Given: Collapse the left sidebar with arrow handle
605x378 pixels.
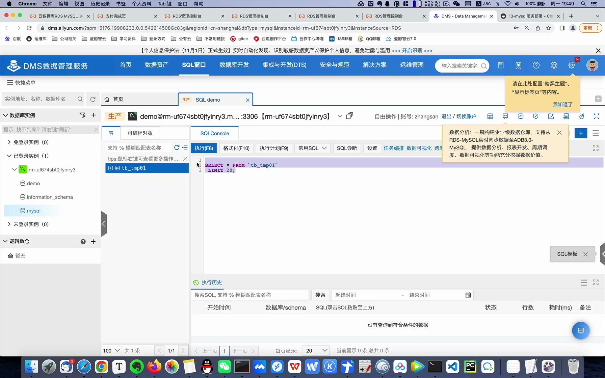Looking at the screenshot, I should (x=104, y=224).
